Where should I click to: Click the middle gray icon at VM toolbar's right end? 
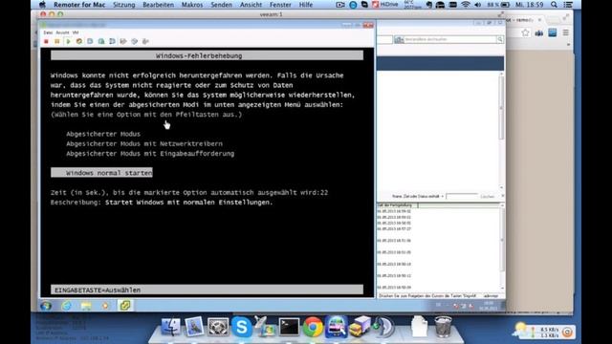pos(134,41)
